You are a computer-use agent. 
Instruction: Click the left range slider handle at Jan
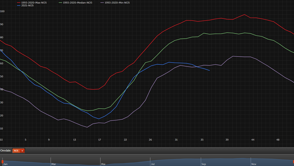click(3, 162)
